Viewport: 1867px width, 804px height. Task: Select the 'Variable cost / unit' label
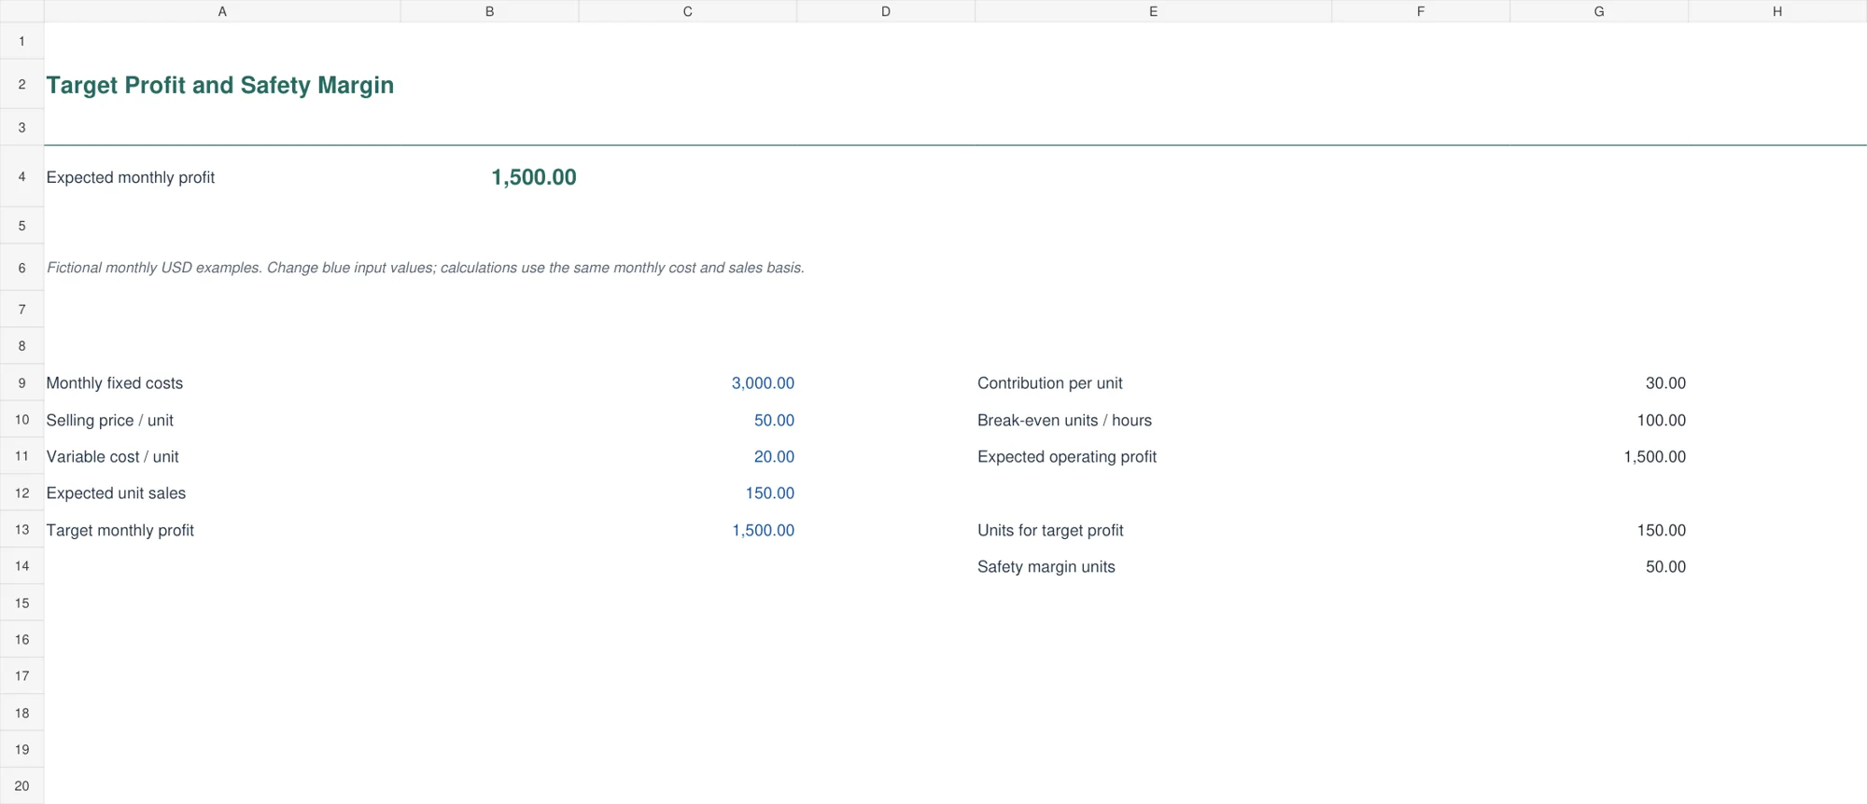(113, 457)
